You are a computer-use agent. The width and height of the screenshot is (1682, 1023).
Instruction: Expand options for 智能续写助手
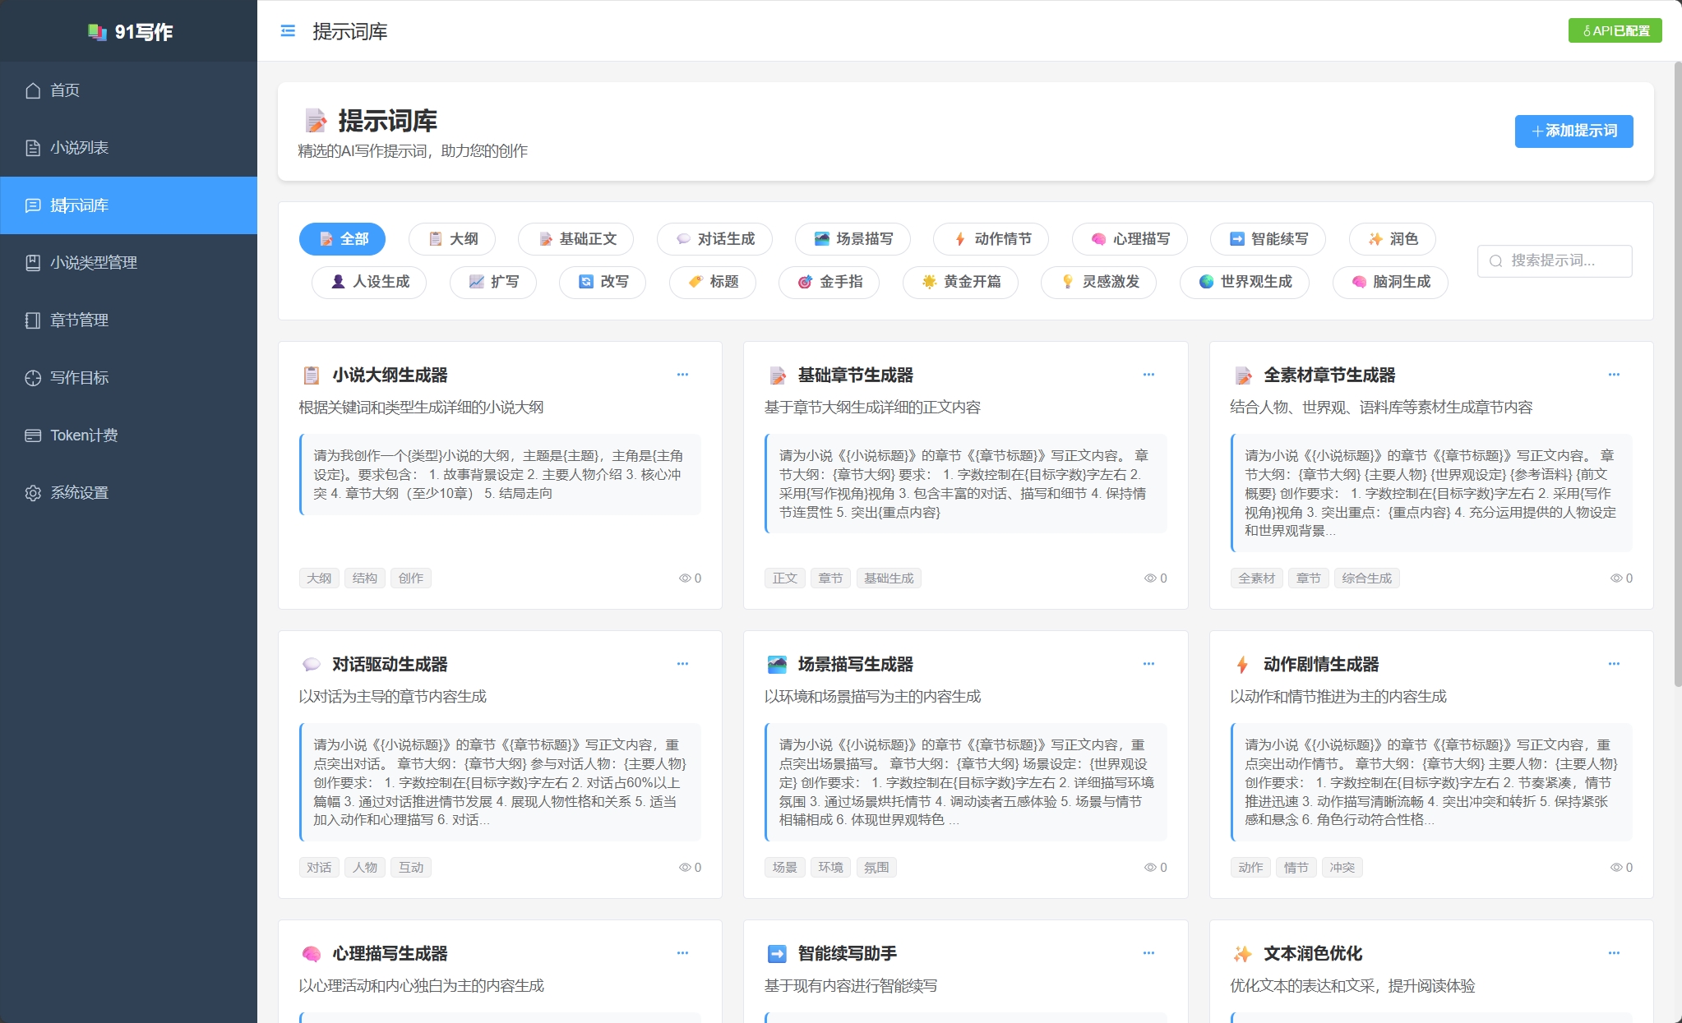[x=1149, y=953]
